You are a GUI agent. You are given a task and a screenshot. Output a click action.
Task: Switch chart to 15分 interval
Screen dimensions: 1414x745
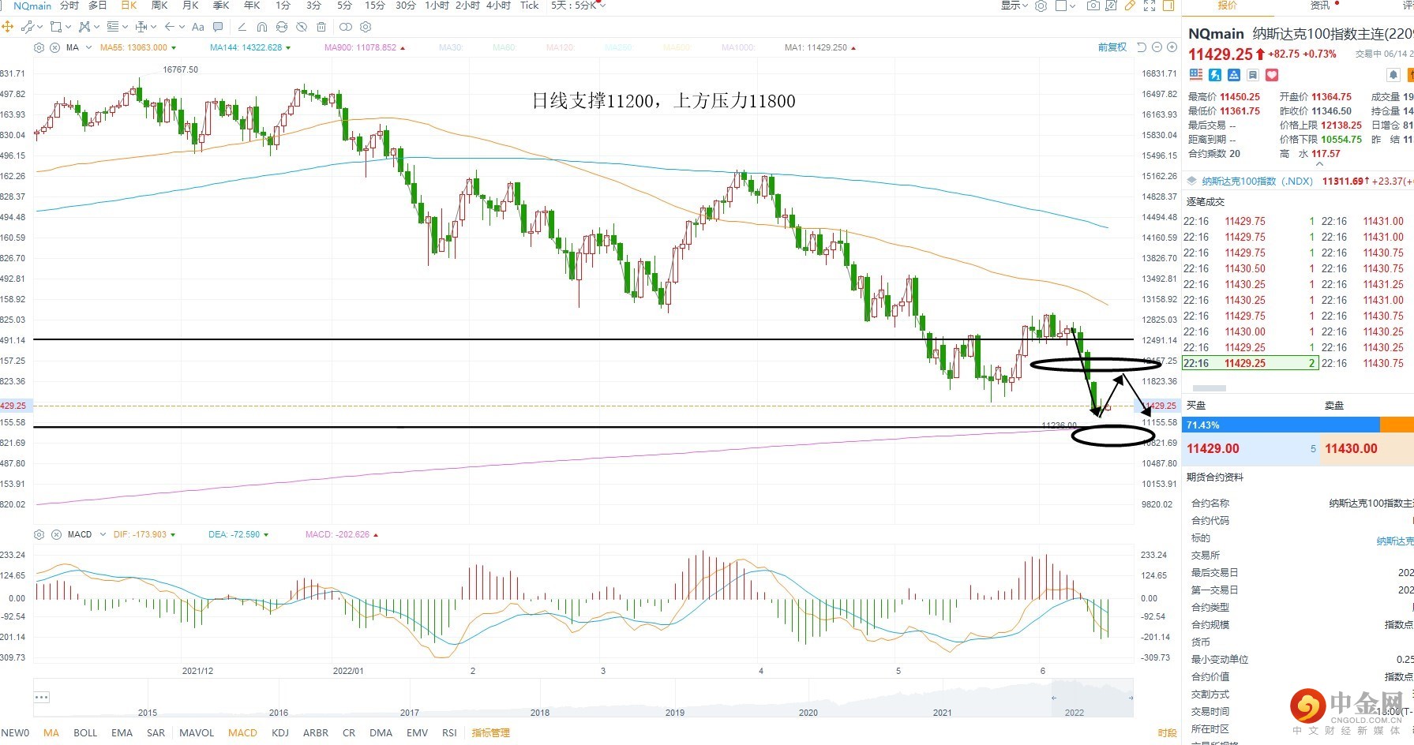(x=375, y=6)
